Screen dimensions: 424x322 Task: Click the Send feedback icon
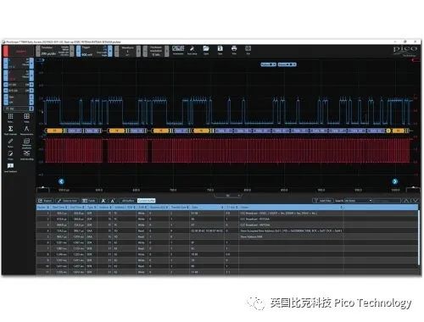coord(10,167)
